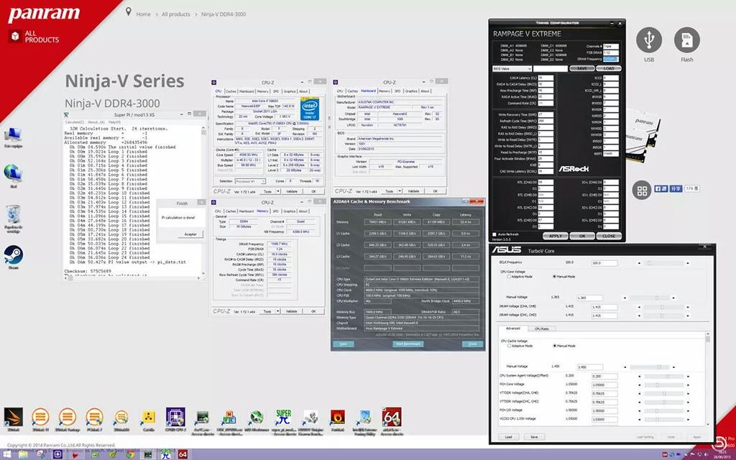
Task: Open the SPD tab in CPU-Z Mainboard window
Action: click(397, 91)
